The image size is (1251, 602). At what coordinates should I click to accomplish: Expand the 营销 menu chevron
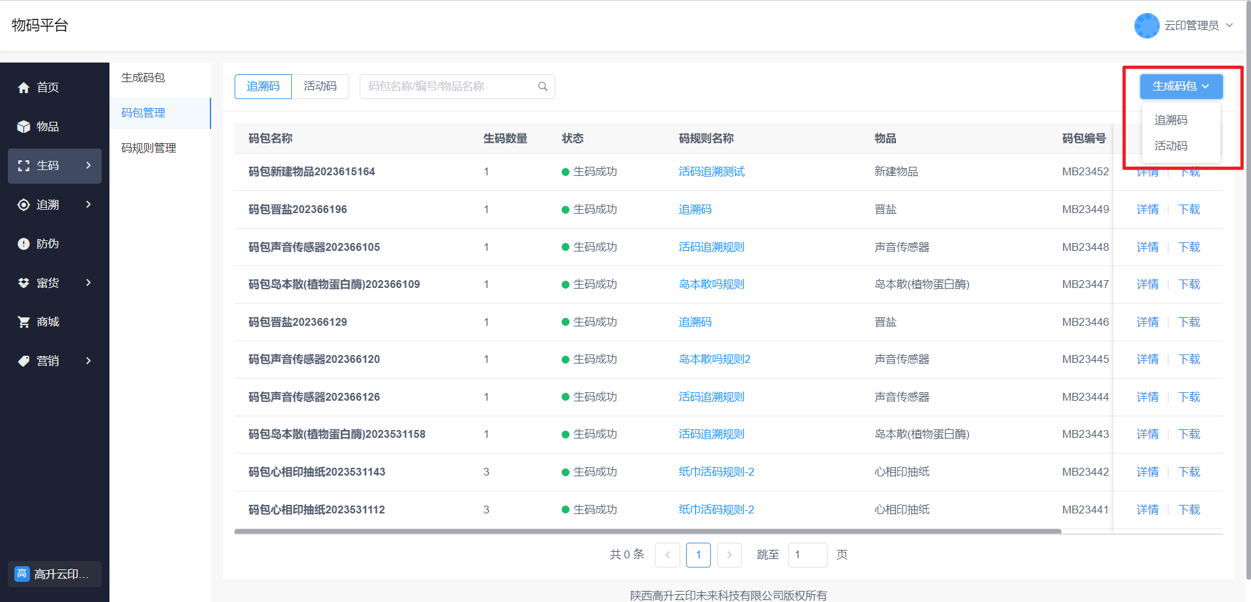click(x=89, y=361)
